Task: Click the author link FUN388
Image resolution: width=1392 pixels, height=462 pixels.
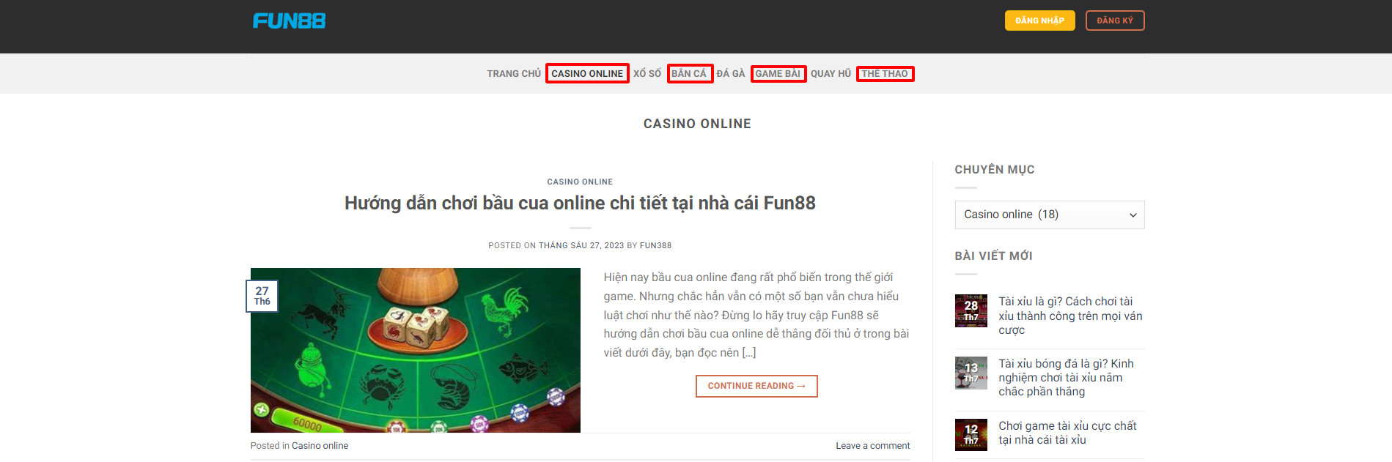Action: tap(655, 246)
